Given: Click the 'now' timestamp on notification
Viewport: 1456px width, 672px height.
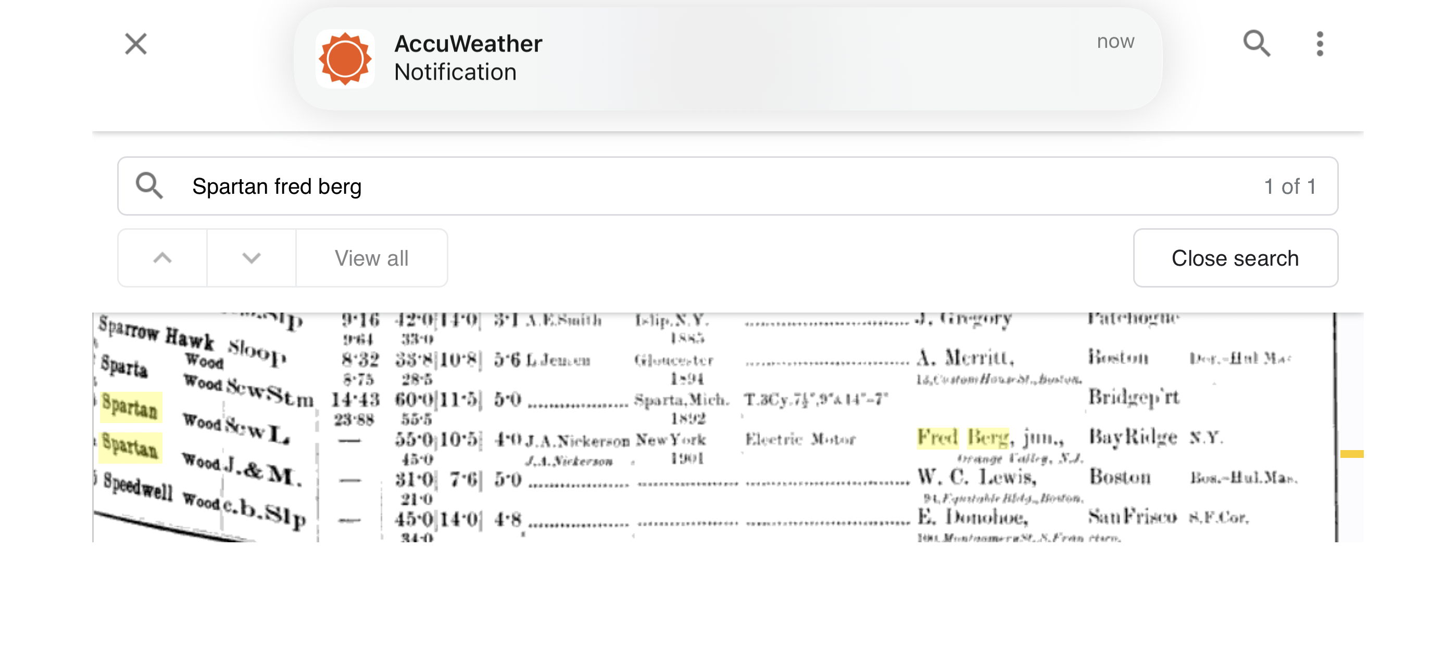Looking at the screenshot, I should pos(1115,41).
